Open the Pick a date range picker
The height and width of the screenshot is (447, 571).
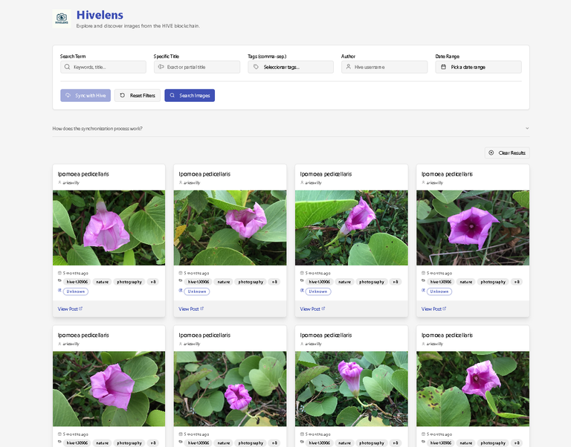point(478,67)
